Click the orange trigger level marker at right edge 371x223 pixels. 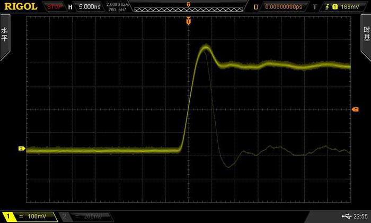coord(356,109)
